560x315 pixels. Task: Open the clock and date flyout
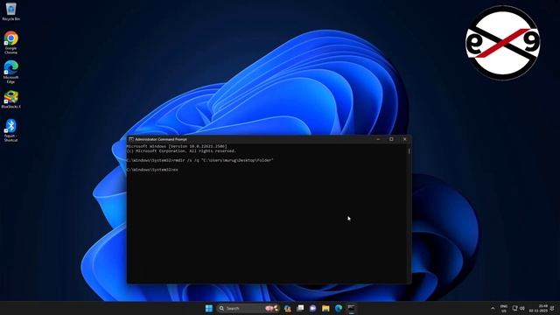(x=538, y=308)
